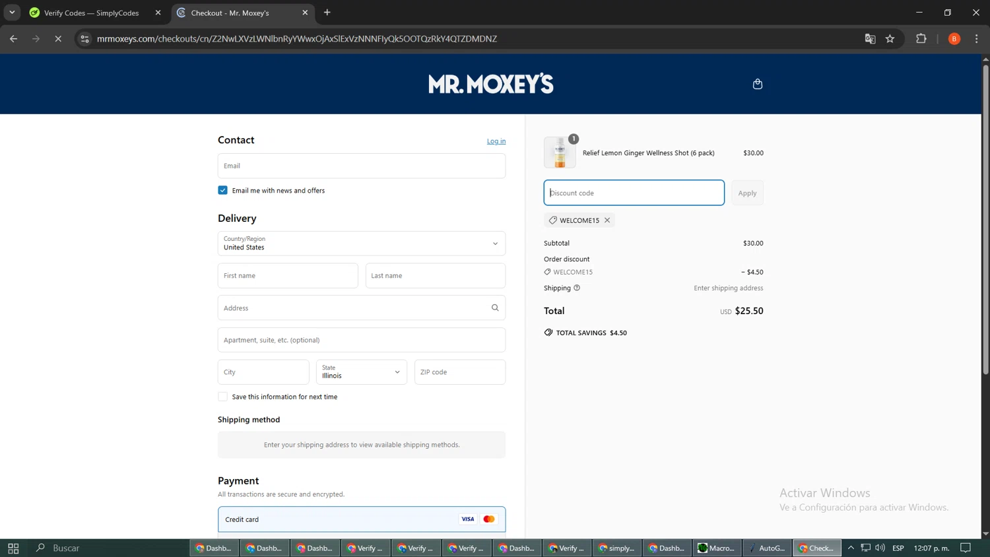Click the taskbar clock 12:07 p. m.
990x557 pixels.
point(931,548)
